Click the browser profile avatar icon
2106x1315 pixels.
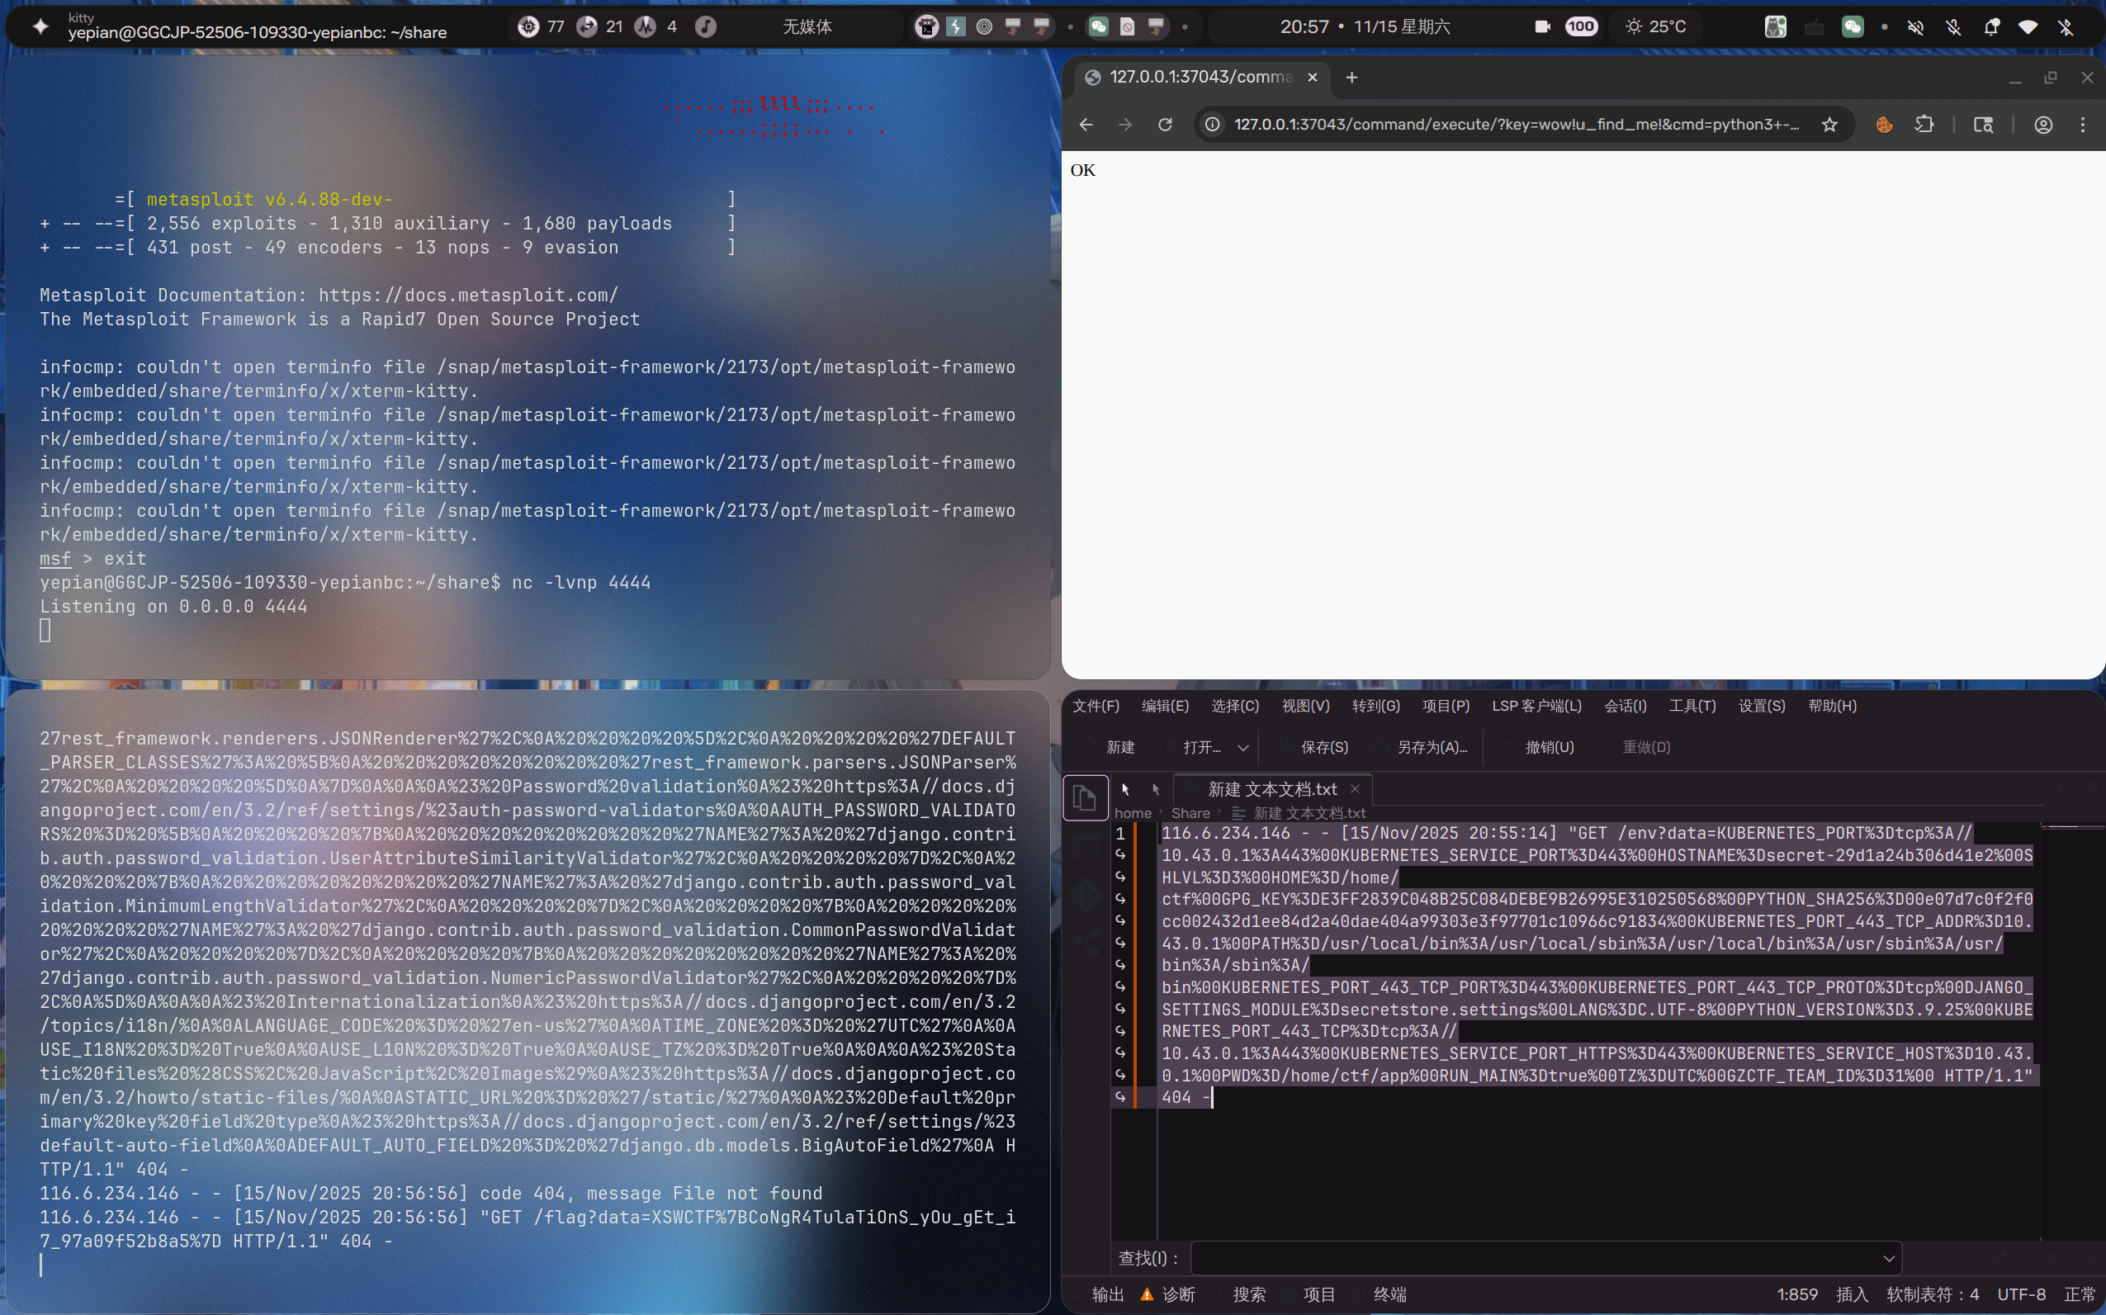coord(2043,125)
